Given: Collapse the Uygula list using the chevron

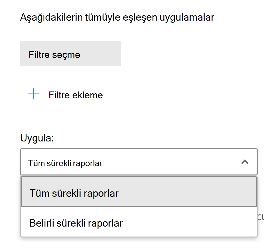Looking at the screenshot, I should [245, 162].
